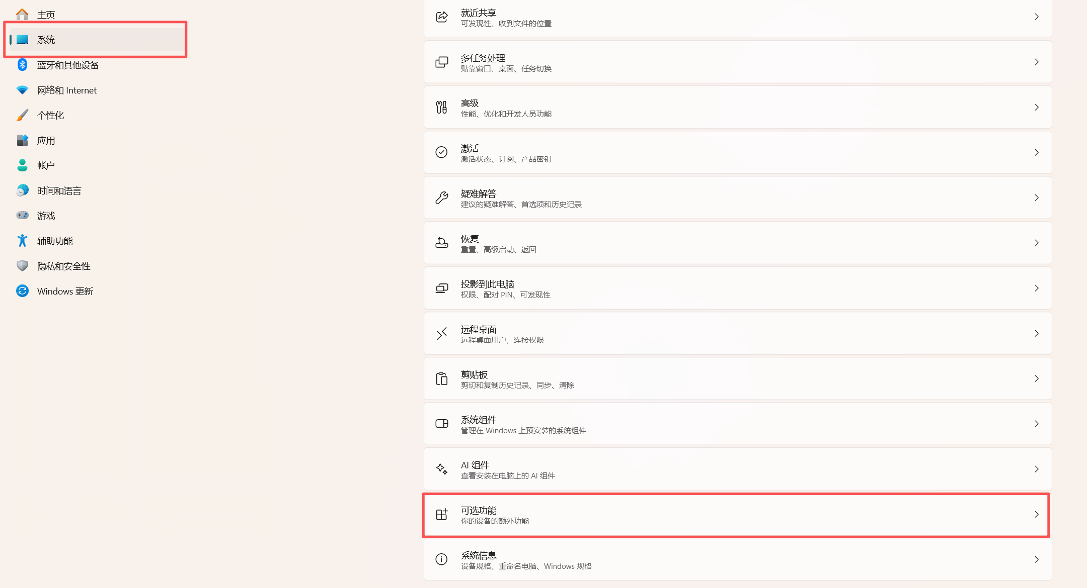Expand the 系统信息 chevron arrow
The image size is (1087, 588).
coord(1036,559)
